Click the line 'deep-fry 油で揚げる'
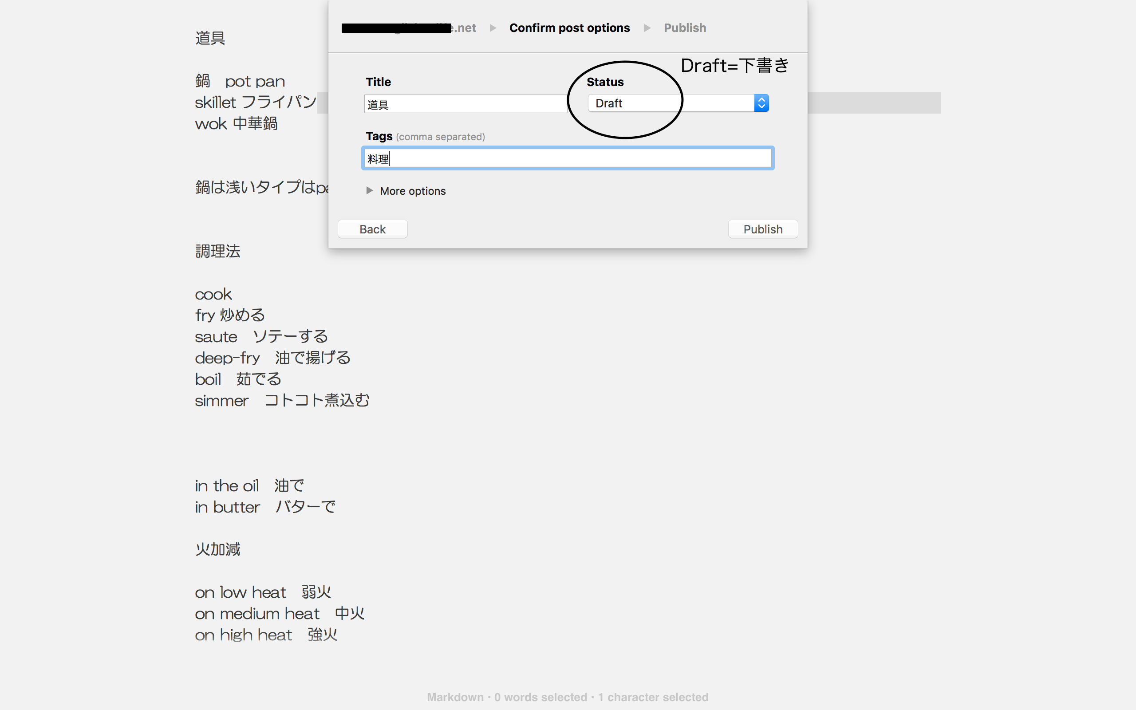Screen dimensions: 1136x710 [x=272, y=358]
